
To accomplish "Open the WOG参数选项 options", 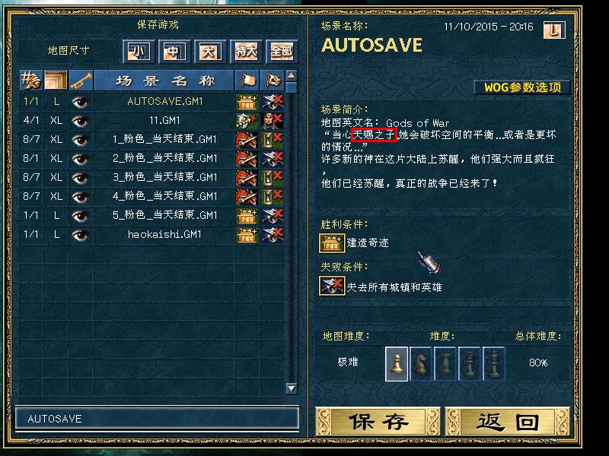I will (x=522, y=87).
